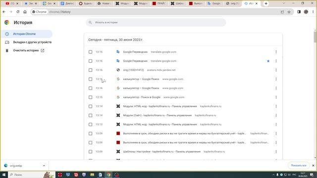Click the Windows taskbar Поиск search box

(x=31, y=175)
